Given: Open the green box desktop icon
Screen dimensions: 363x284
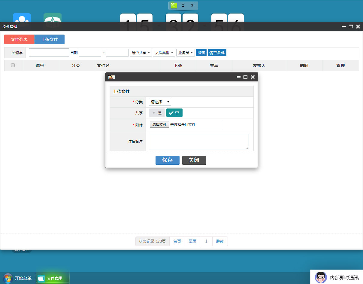Looking at the screenshot, I should (53, 18).
